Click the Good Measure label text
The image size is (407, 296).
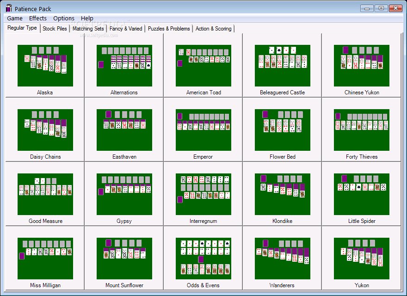tap(45, 221)
